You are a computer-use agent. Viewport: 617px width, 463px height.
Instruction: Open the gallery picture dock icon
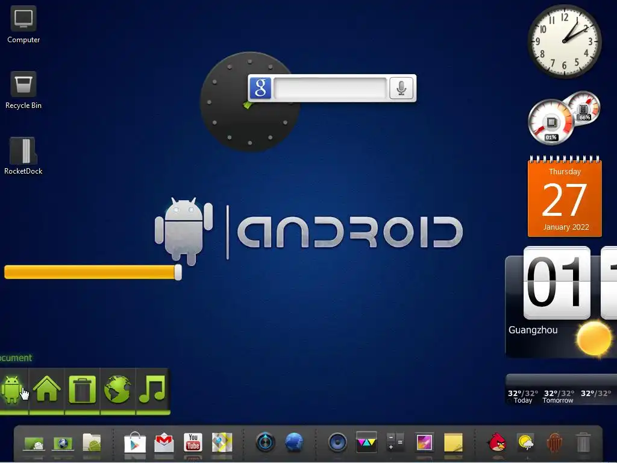[425, 443]
